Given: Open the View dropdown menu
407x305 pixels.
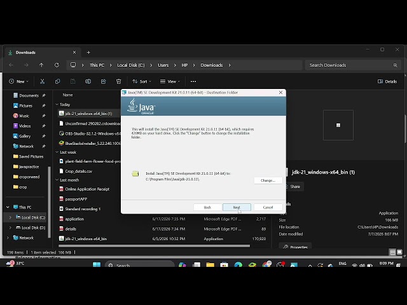Looking at the screenshot, I should click(170, 81).
